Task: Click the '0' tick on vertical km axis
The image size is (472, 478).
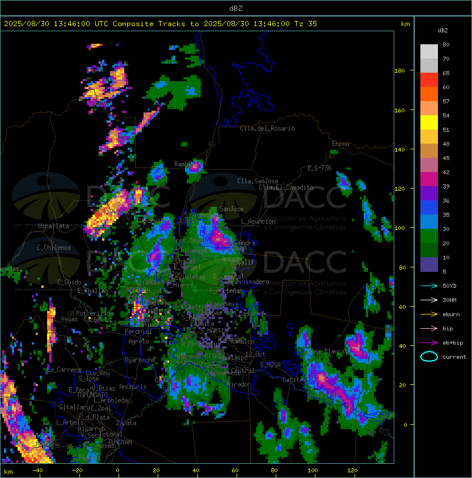Action: pos(405,425)
